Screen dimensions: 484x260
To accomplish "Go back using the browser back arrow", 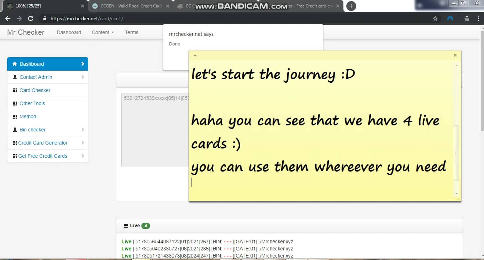I will point(8,18).
